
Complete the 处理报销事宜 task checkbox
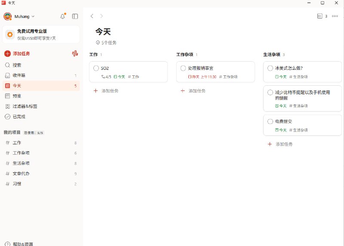point(183,68)
